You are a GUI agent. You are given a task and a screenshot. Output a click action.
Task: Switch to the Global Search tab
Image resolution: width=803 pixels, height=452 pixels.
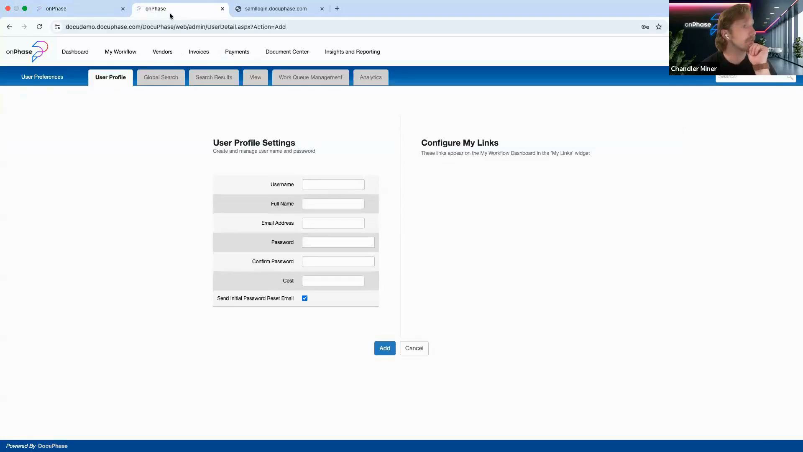click(161, 77)
